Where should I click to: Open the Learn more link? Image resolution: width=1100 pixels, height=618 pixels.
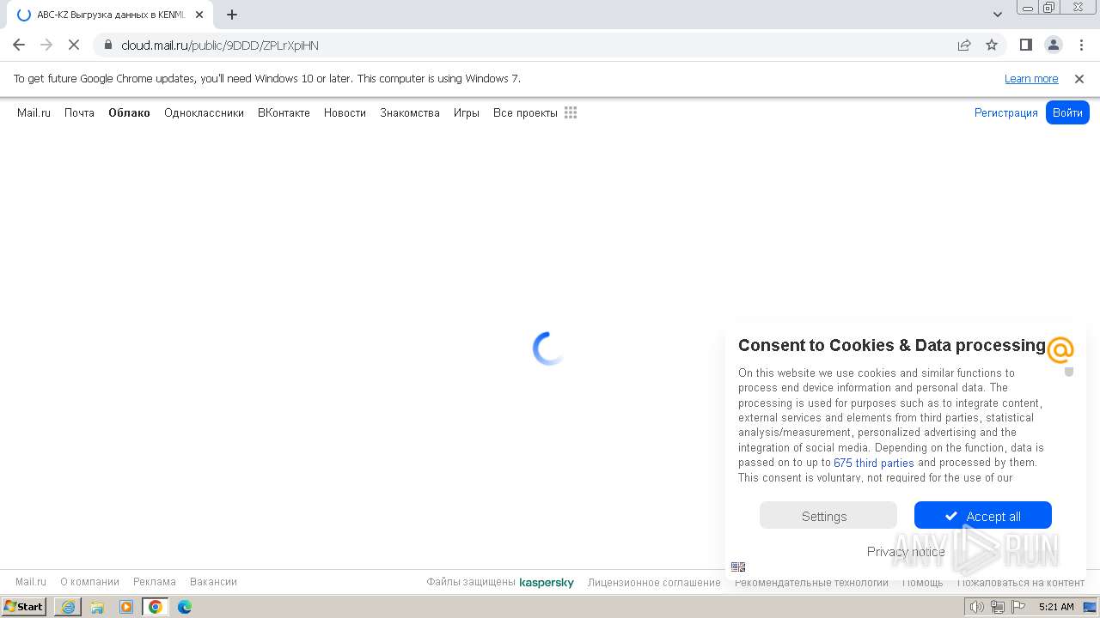pos(1031,79)
